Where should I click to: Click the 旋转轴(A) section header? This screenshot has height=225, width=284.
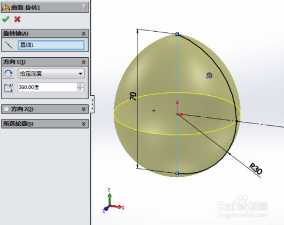point(45,33)
